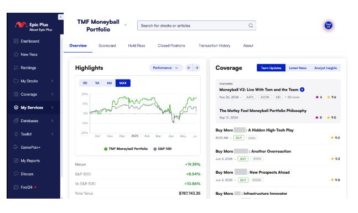Open the Dashboard grid icon
Screen dimensions: 358x213
(16, 41)
